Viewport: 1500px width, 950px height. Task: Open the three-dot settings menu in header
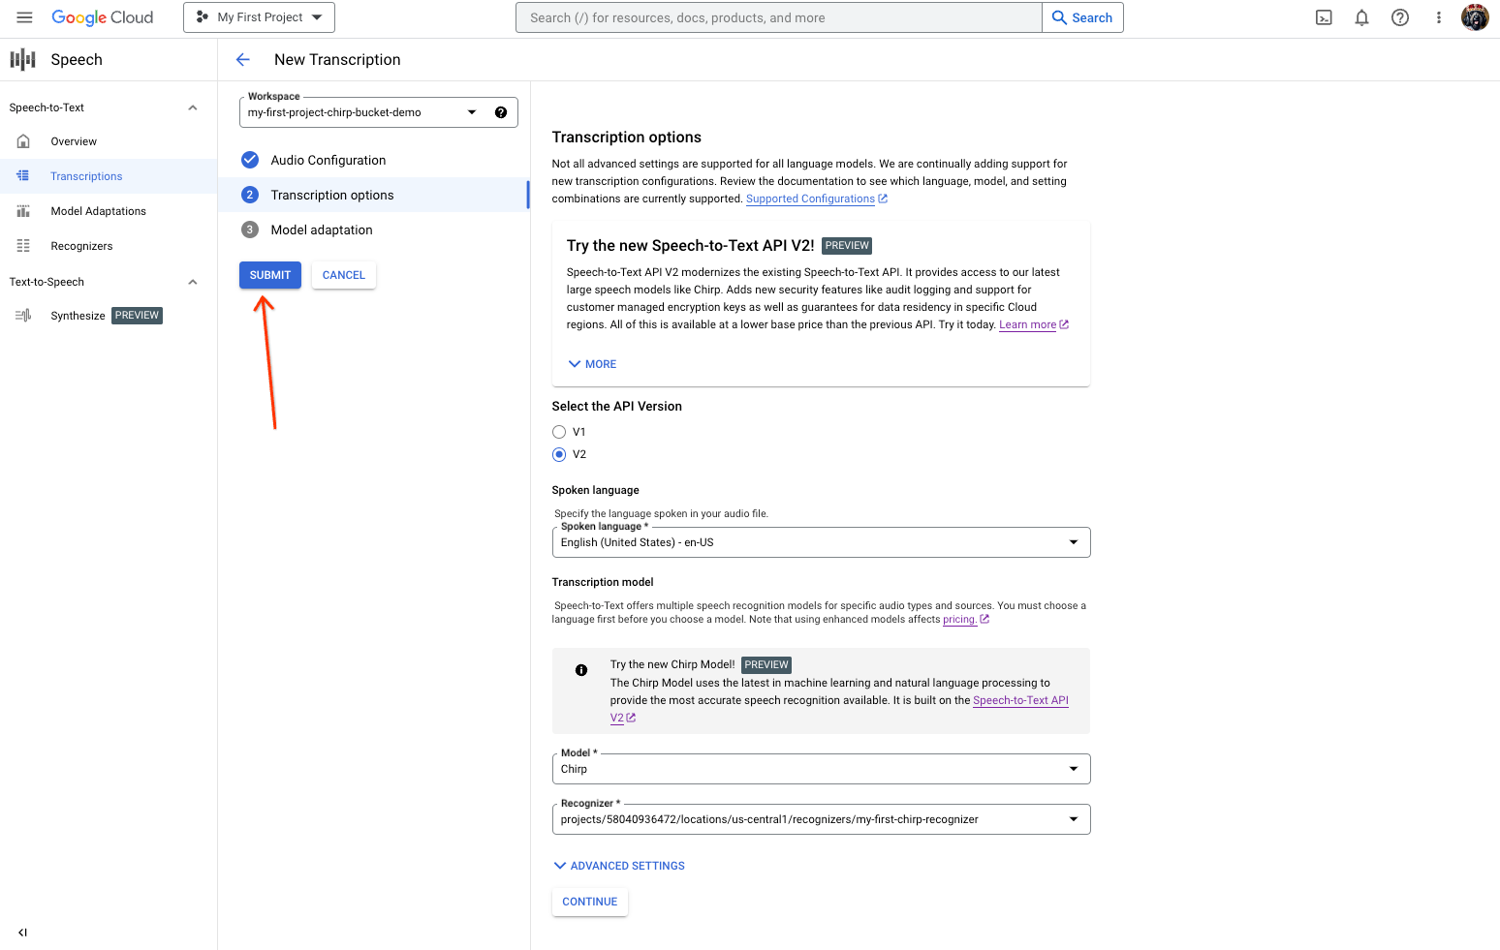[1439, 17]
